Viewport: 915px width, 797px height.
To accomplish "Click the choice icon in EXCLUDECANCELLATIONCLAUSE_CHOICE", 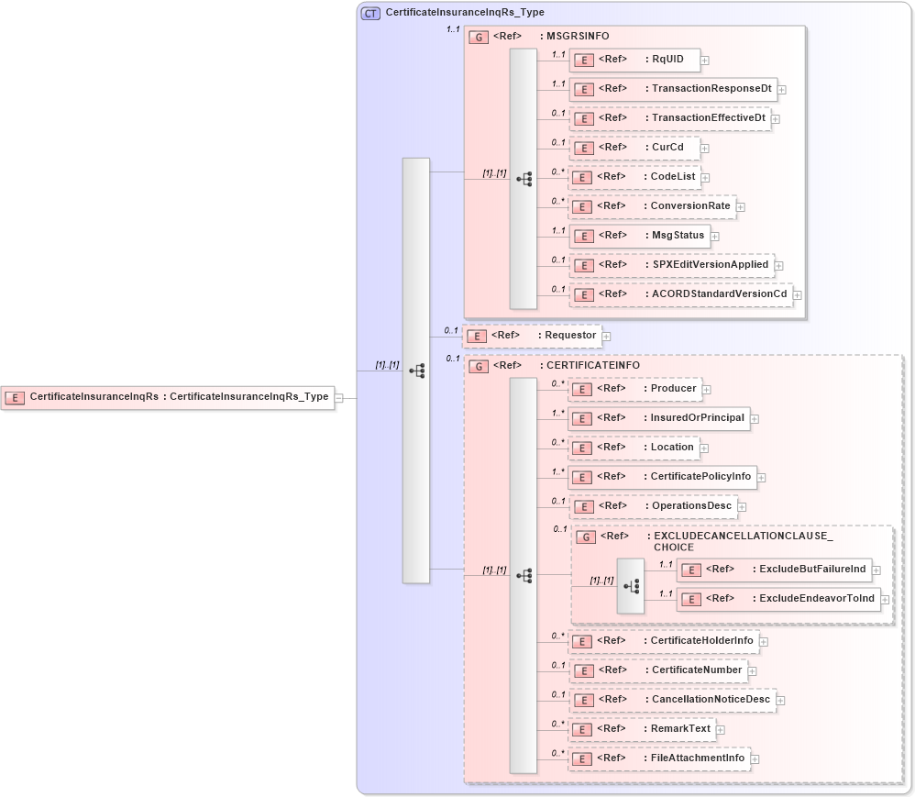I will tap(633, 584).
